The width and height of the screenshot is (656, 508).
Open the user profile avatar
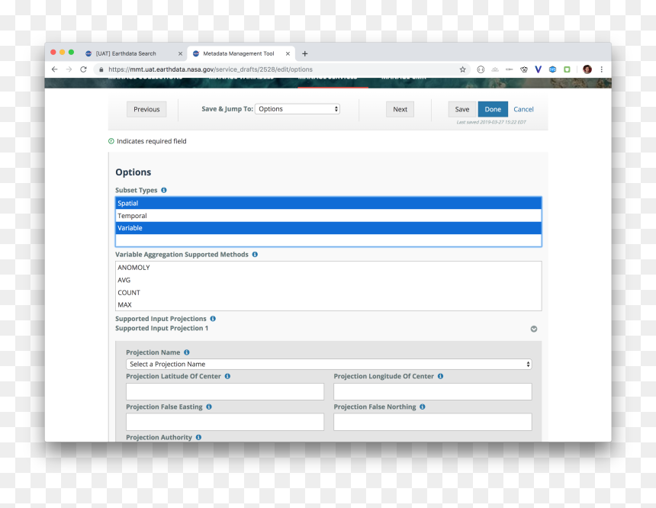coord(587,69)
